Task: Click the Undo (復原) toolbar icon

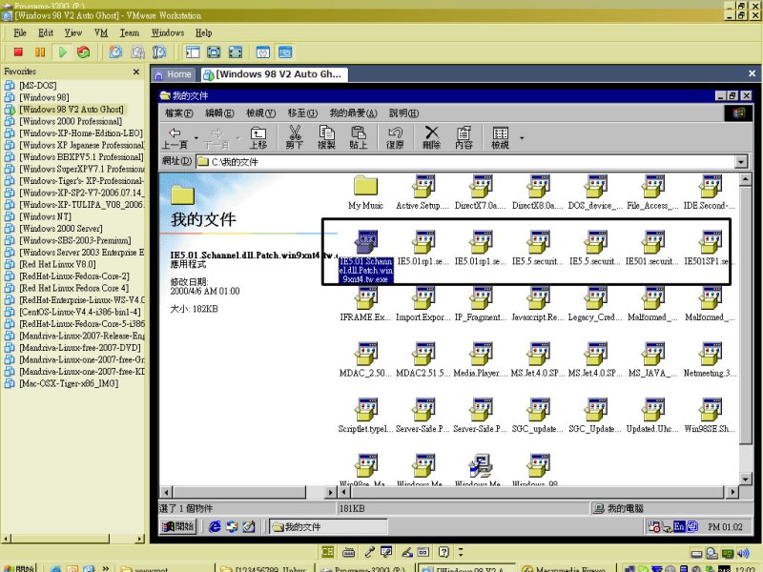Action: coord(395,137)
